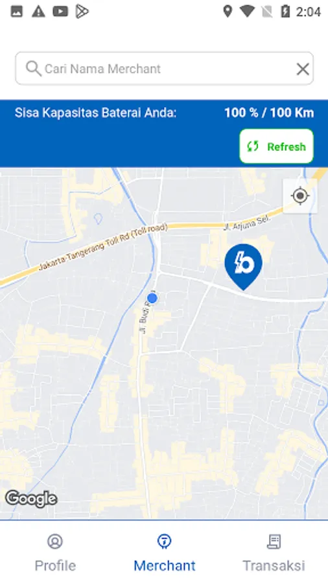The height and width of the screenshot is (583, 328).
Task: Tap the YouTube notification icon
Action: pos(60,12)
